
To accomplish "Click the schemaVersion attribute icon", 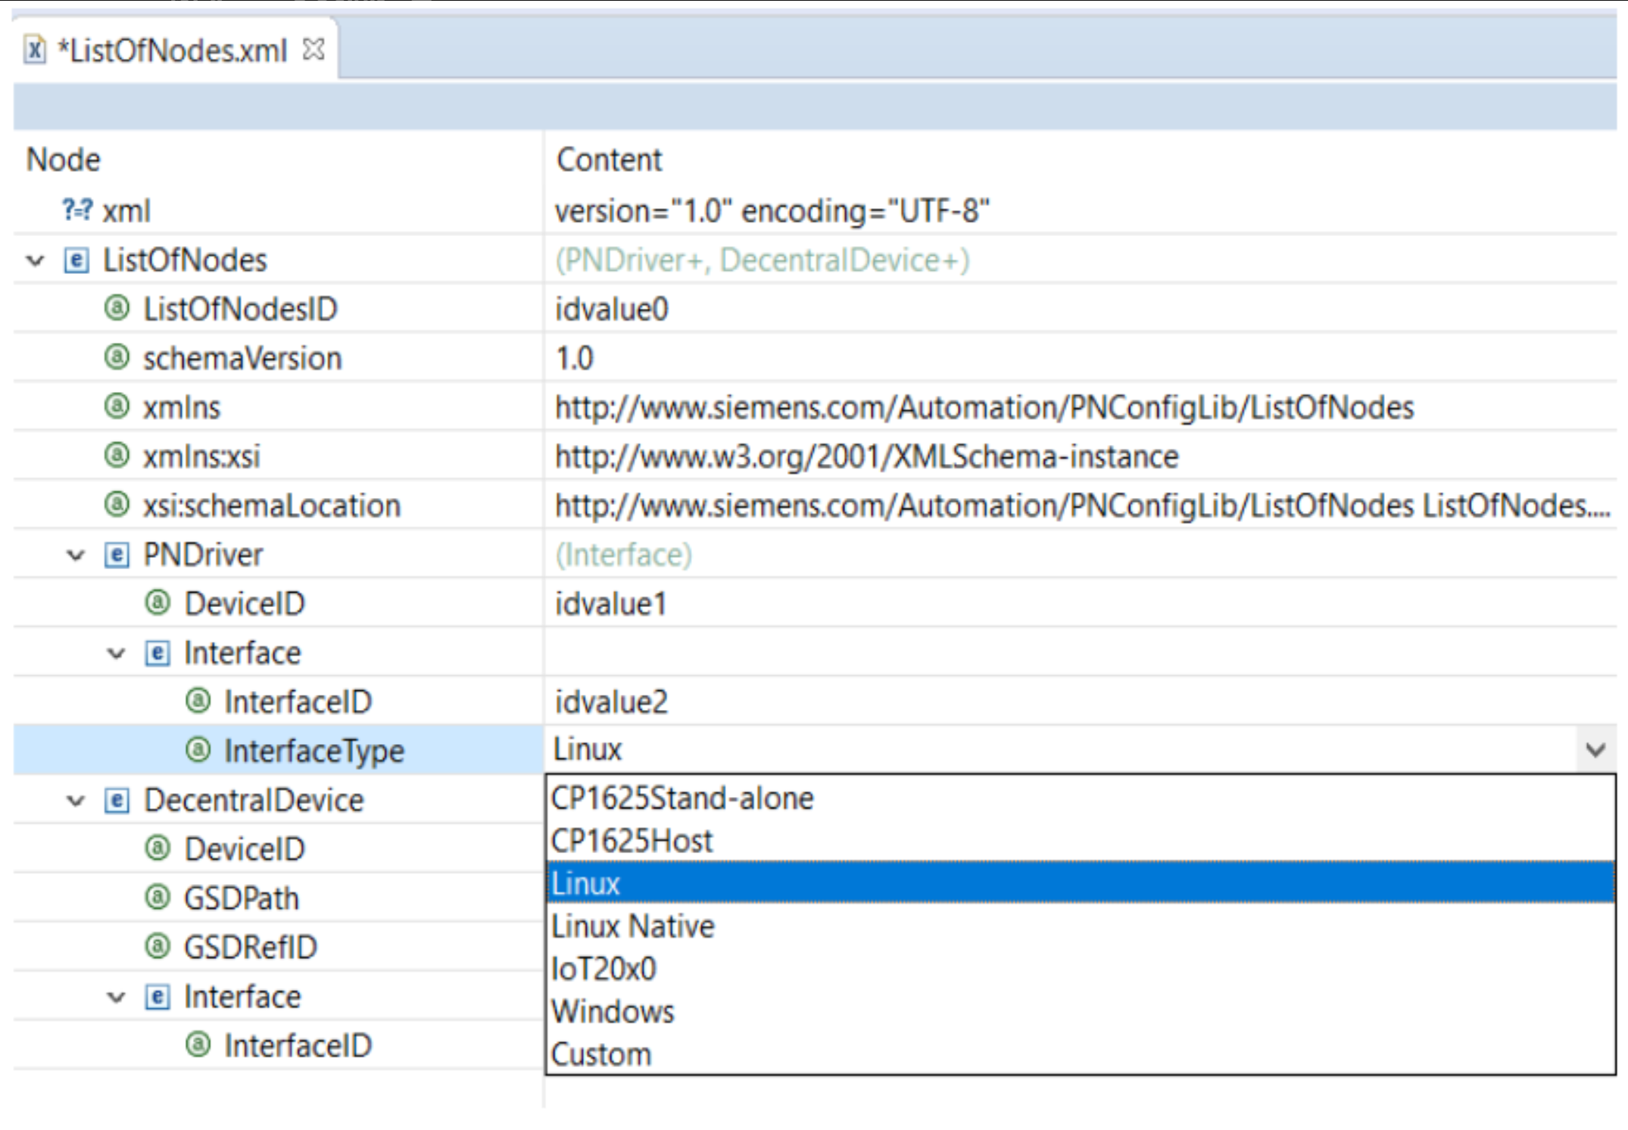I will click(x=117, y=357).
